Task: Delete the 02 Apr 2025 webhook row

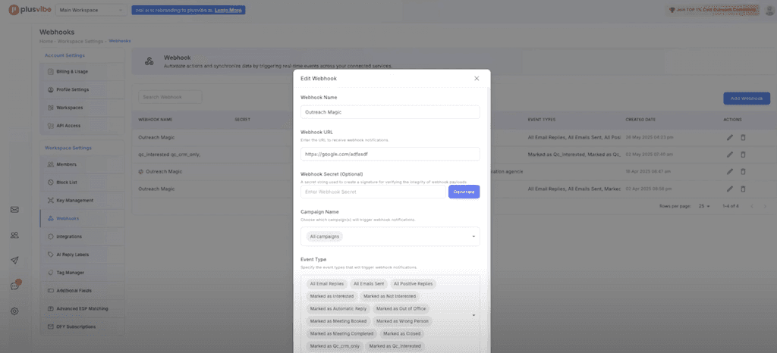Action: (x=743, y=189)
